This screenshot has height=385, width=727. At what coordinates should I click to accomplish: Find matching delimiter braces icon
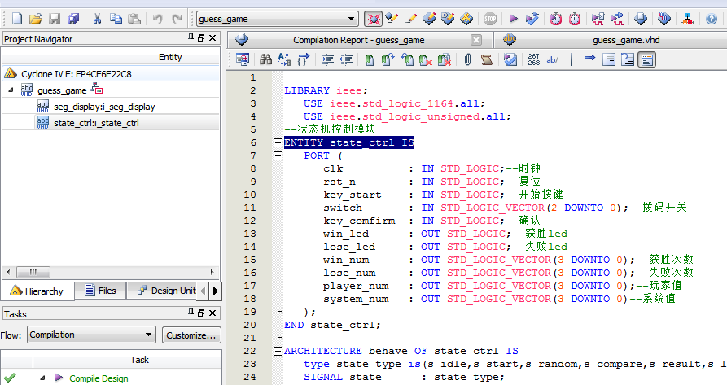coord(303,59)
